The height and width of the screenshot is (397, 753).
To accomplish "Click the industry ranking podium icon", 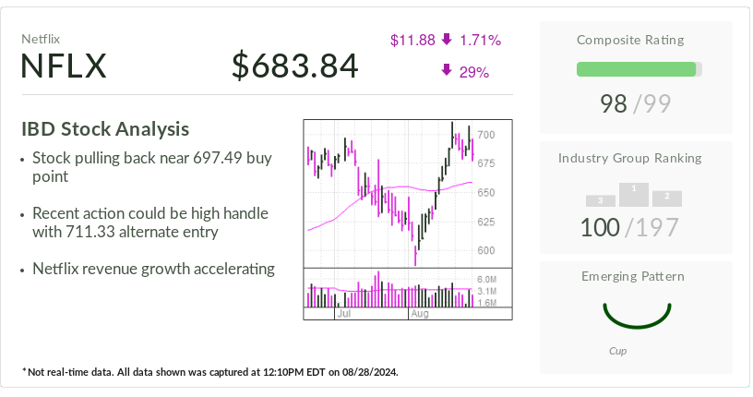I will pos(633,194).
